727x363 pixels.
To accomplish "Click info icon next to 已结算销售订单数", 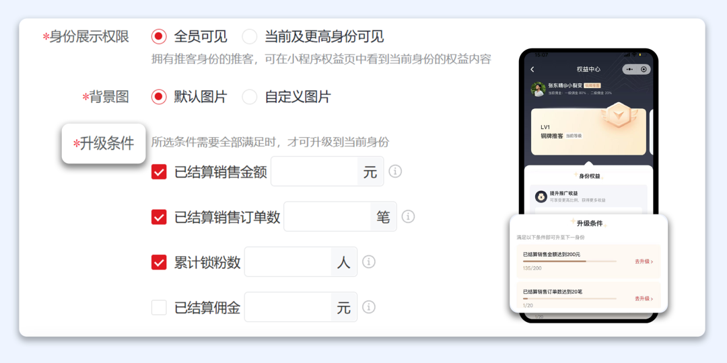I will pyautogui.click(x=408, y=216).
